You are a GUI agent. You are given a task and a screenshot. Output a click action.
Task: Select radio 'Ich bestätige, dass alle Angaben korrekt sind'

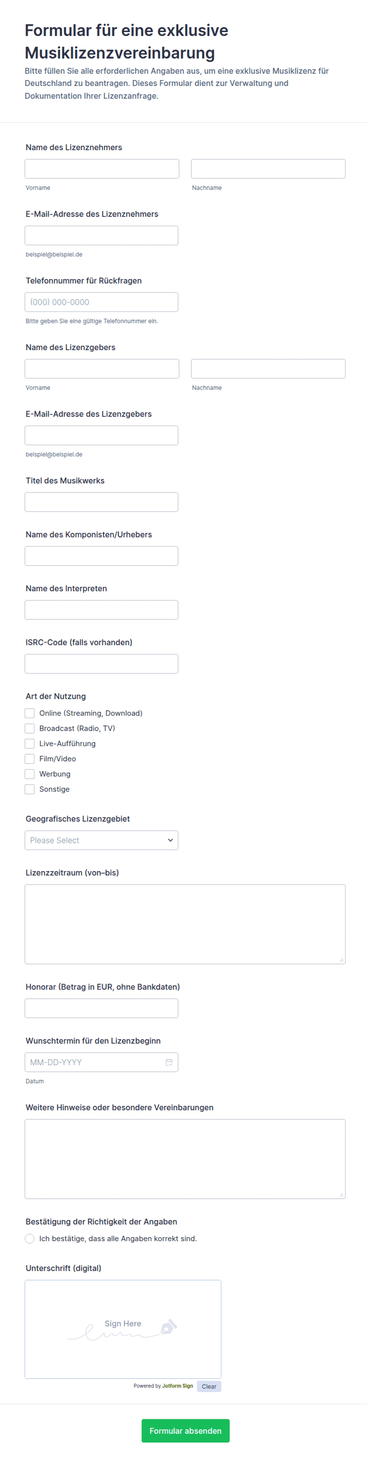tap(30, 1238)
